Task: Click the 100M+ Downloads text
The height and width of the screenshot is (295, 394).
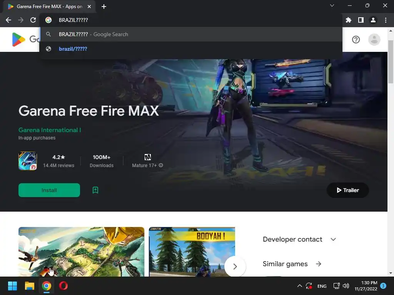Action: click(102, 161)
